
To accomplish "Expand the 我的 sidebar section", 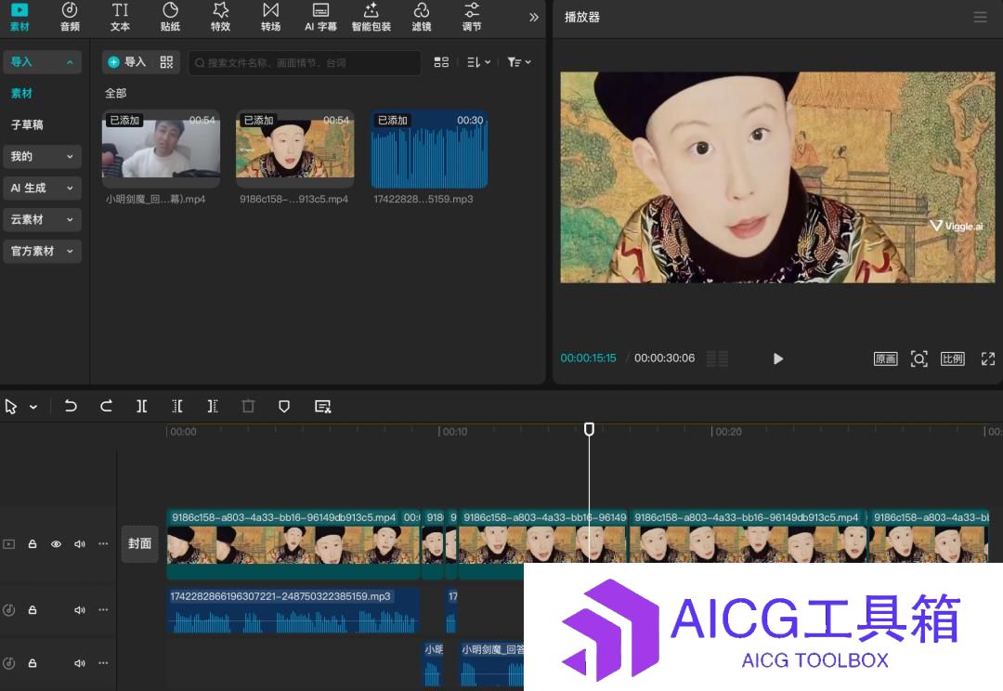I will click(x=42, y=156).
